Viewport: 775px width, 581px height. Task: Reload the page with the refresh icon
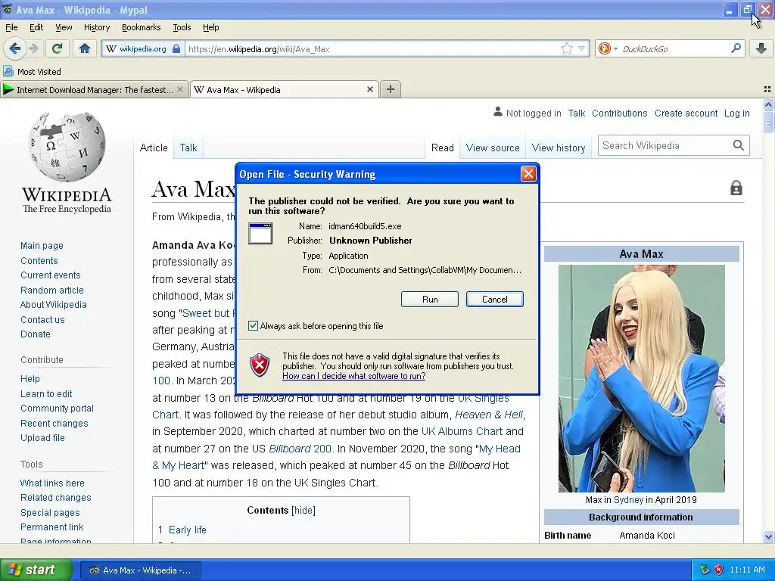pos(57,48)
